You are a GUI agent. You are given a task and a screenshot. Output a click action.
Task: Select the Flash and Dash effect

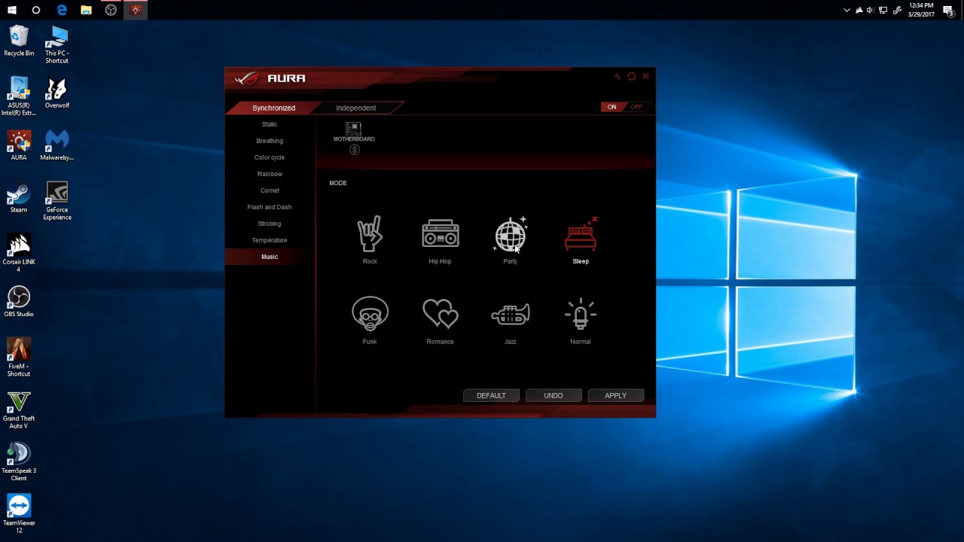(x=270, y=207)
